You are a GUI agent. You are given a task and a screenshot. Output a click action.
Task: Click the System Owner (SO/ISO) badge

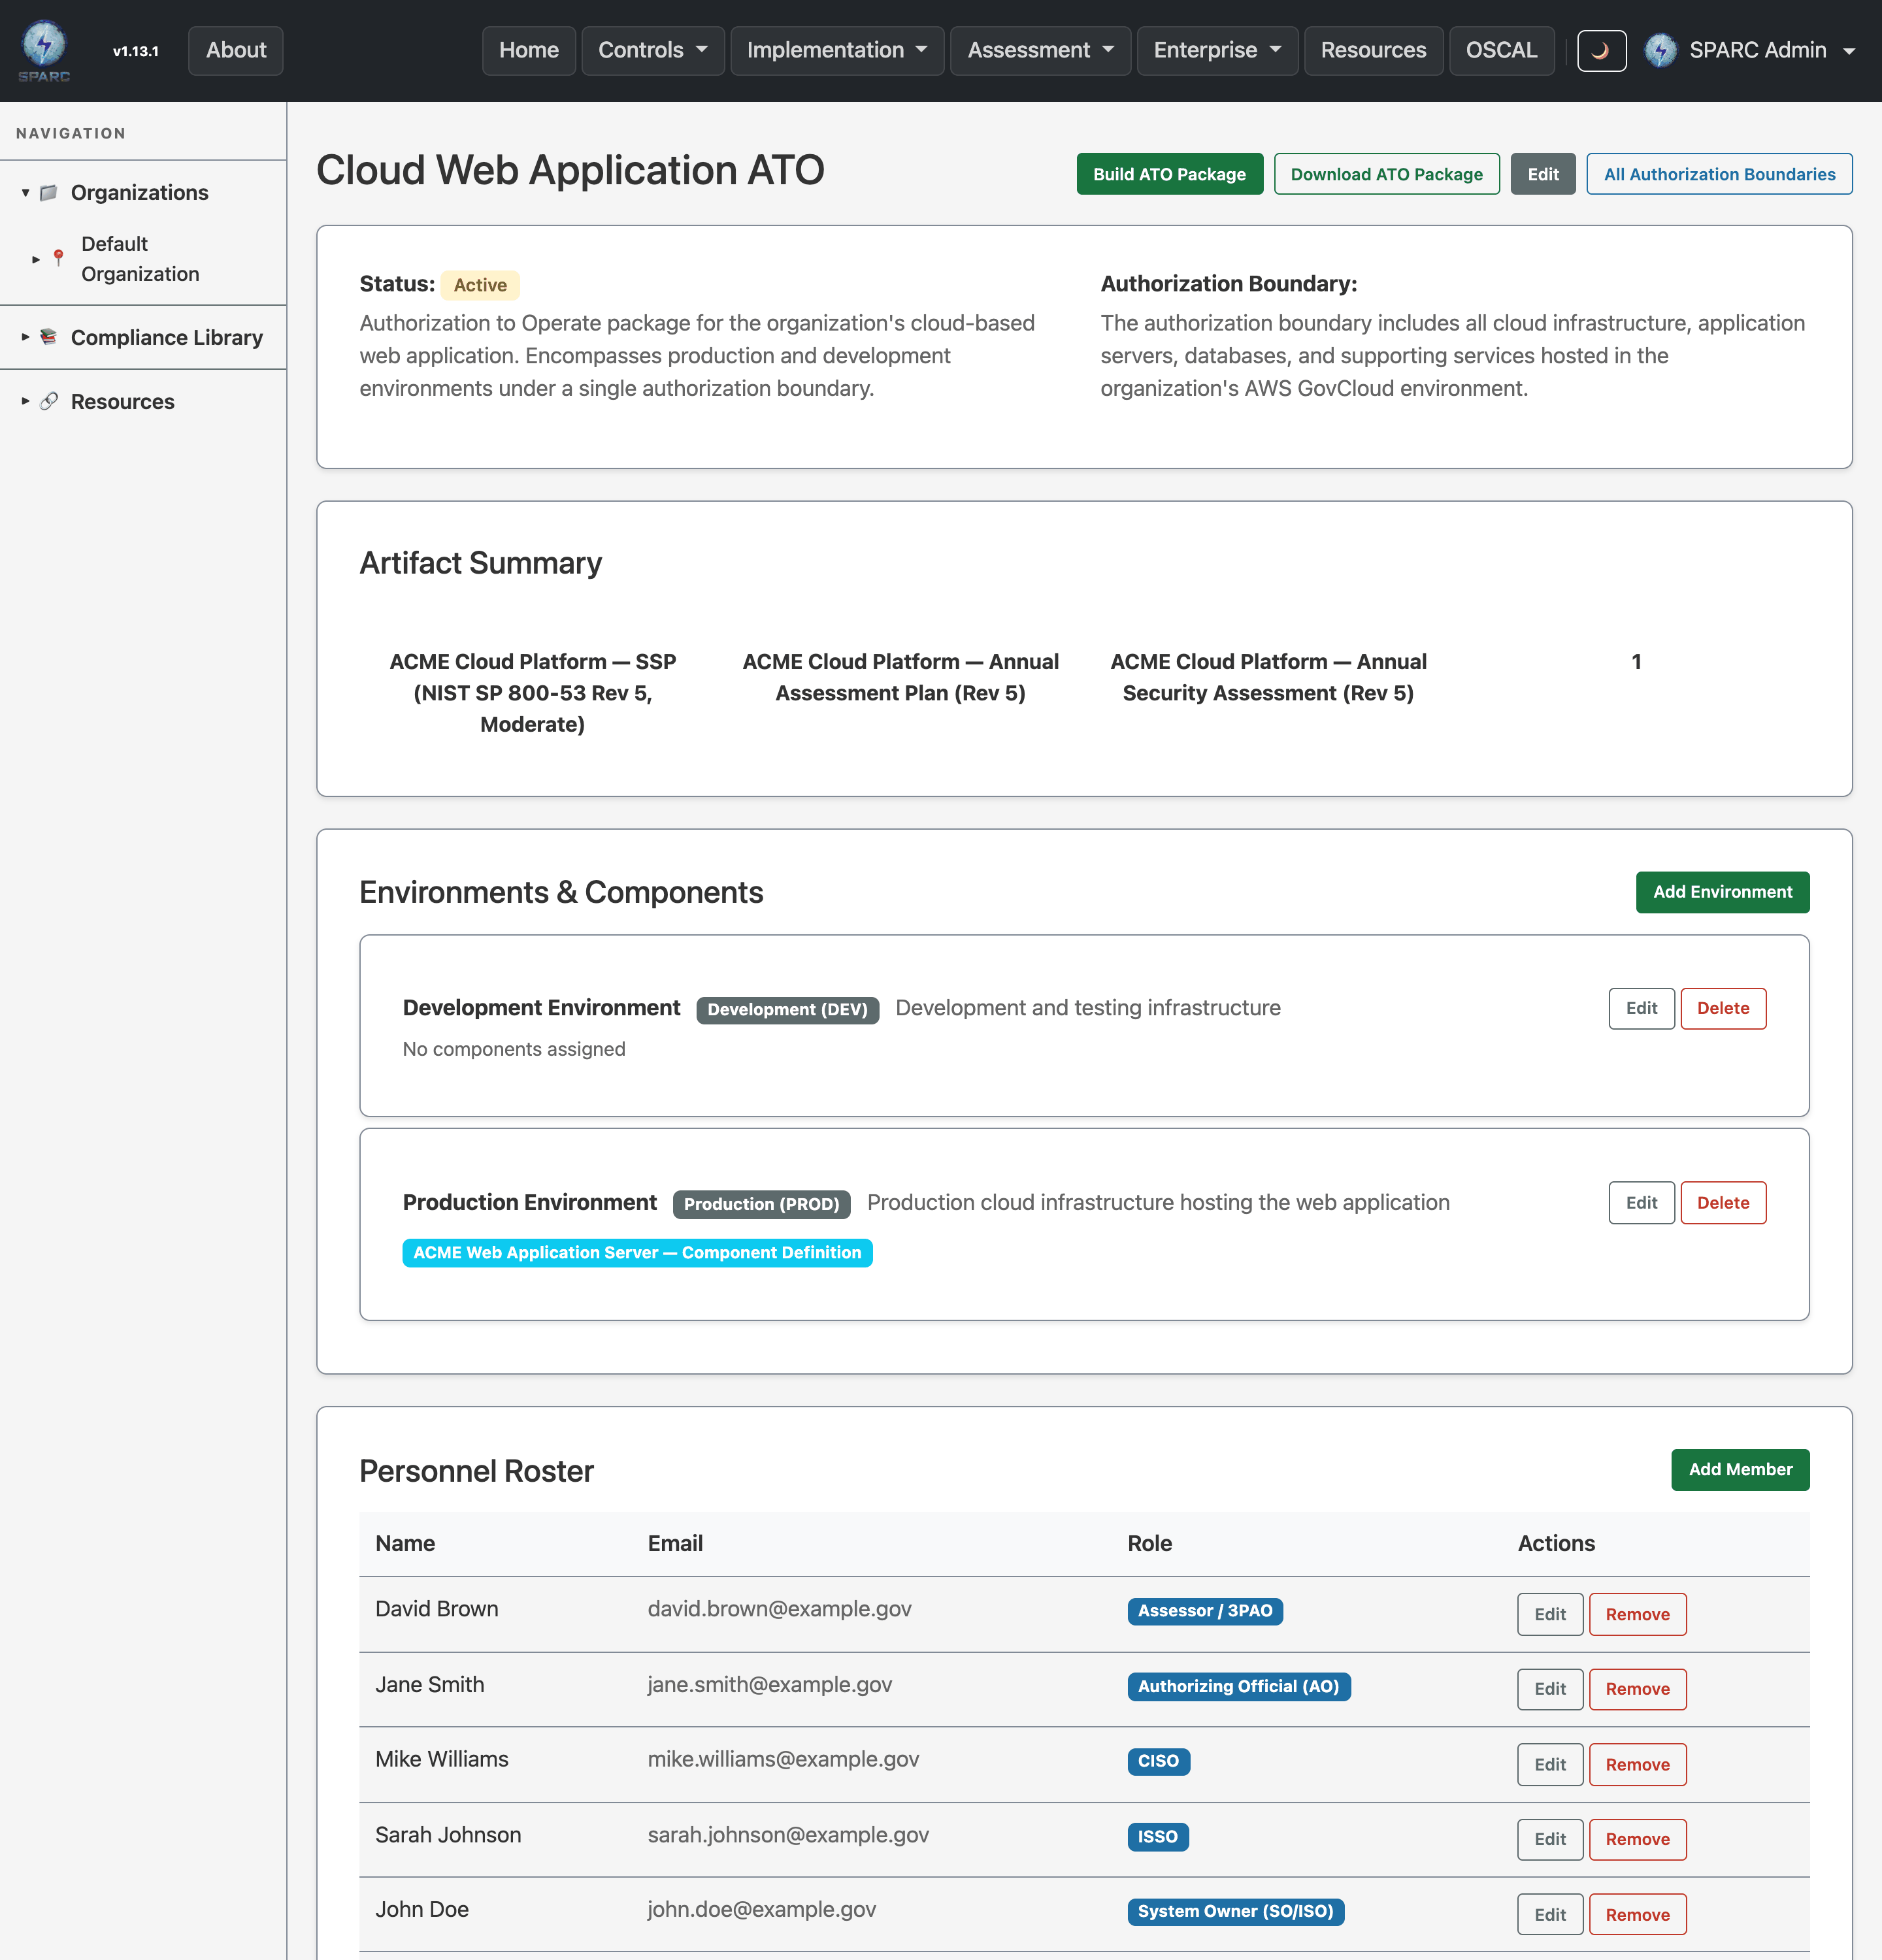tap(1235, 1911)
